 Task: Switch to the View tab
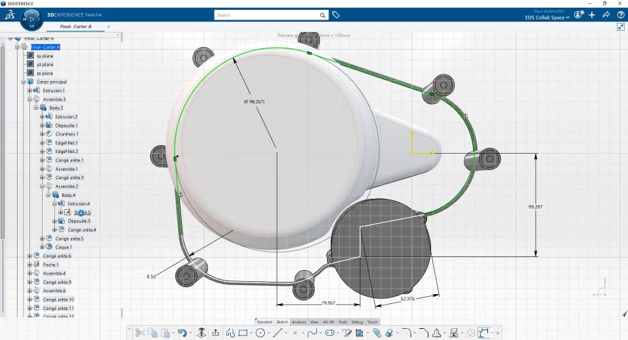click(315, 322)
